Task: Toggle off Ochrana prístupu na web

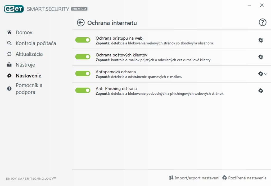Action: [83, 40]
